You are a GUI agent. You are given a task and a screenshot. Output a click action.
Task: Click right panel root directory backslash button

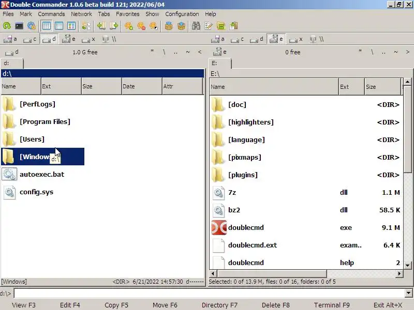coord(372,52)
